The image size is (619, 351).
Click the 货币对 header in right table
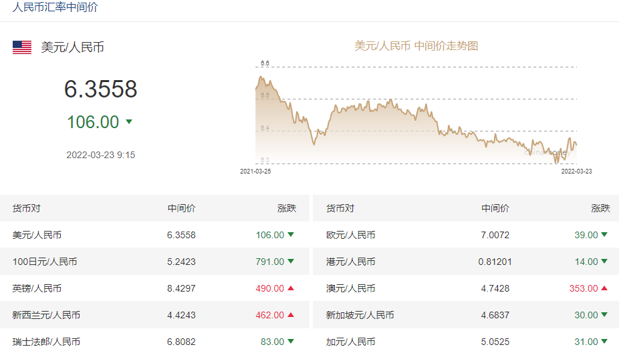tap(340, 208)
